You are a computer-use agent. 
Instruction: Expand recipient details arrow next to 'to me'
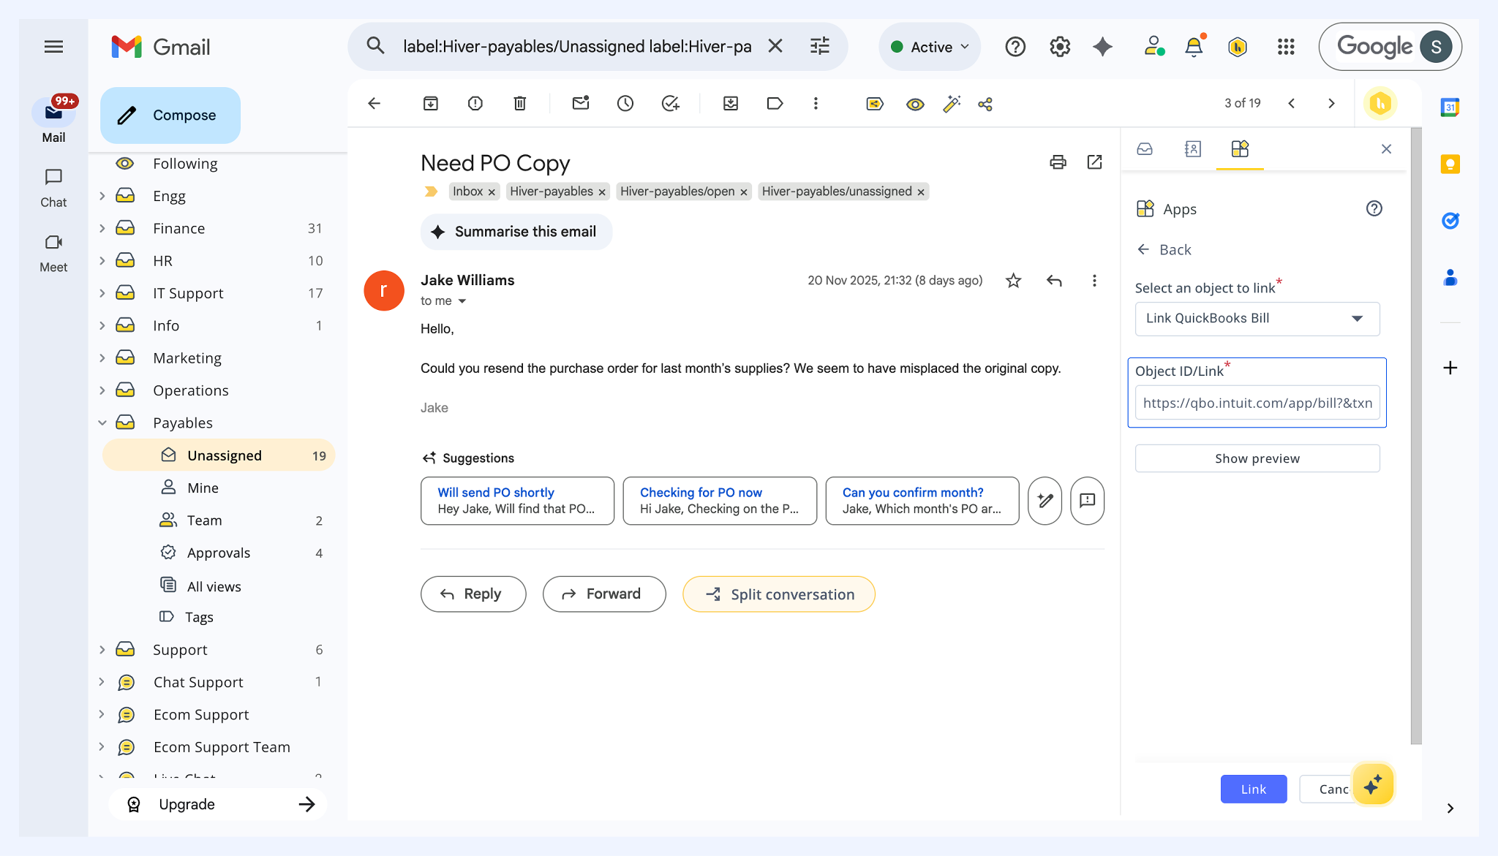[x=462, y=301]
